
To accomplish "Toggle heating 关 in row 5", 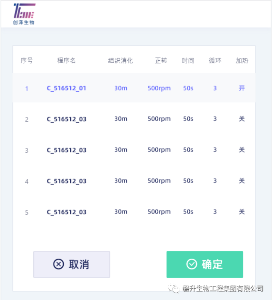I will pos(242,212).
